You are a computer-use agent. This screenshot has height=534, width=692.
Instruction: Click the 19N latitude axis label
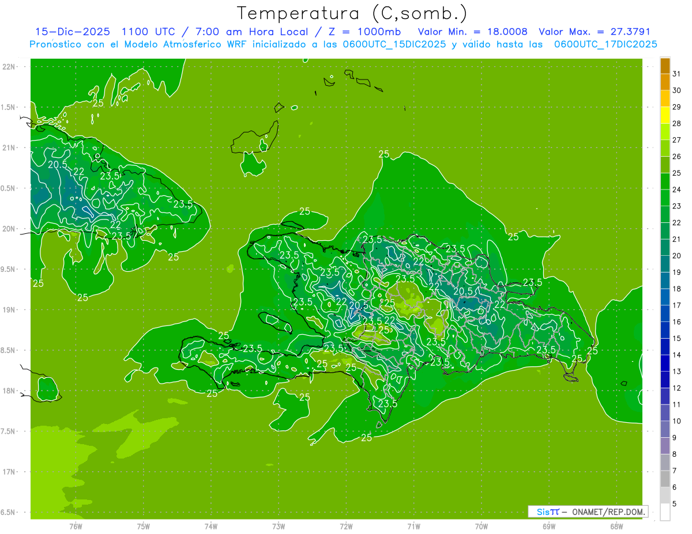tap(9, 309)
